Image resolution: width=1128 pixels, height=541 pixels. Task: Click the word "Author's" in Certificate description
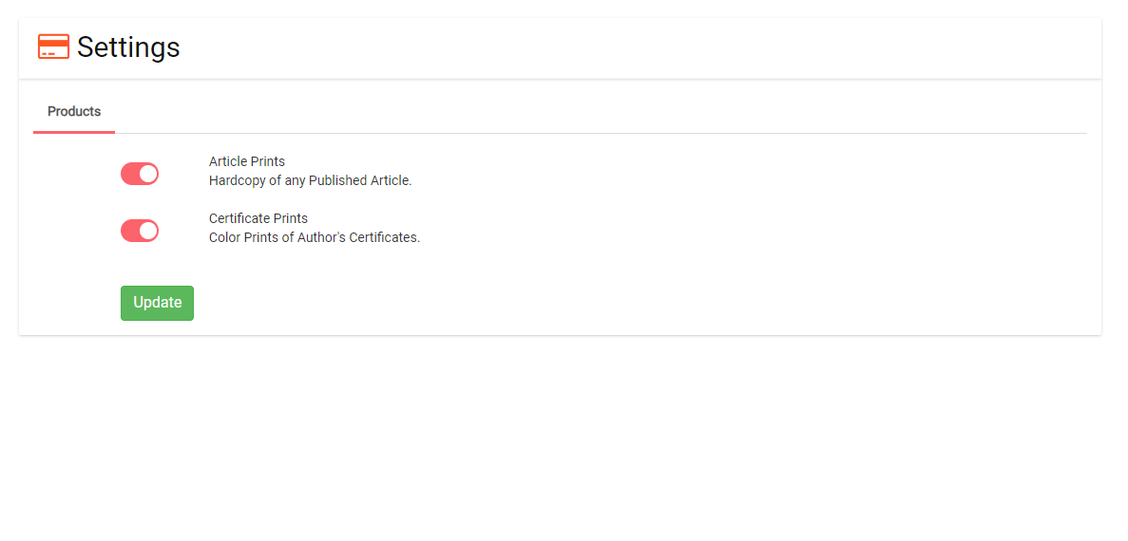(x=321, y=237)
